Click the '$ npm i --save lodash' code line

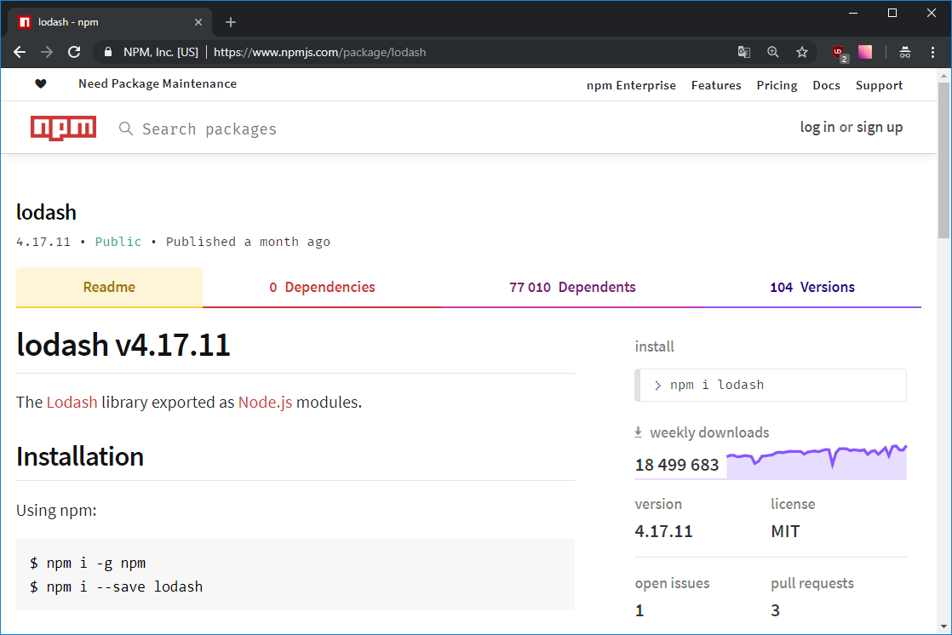(x=116, y=587)
